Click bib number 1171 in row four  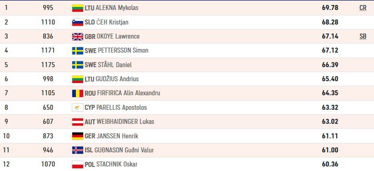point(48,50)
